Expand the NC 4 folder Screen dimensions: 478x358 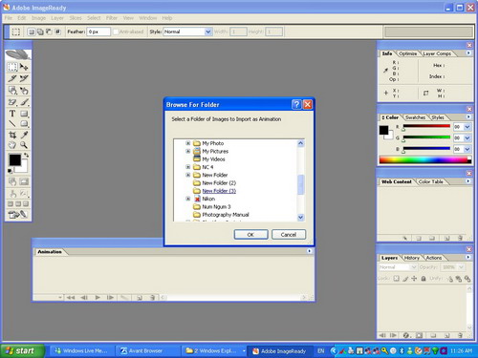[188, 167]
